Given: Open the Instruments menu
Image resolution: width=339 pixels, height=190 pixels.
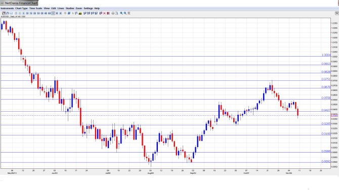Looking at the screenshot, I should coord(7,9).
